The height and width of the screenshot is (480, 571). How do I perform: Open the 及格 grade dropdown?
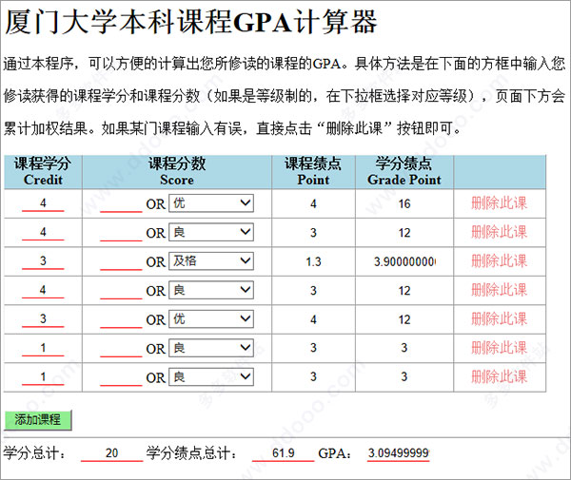211,260
